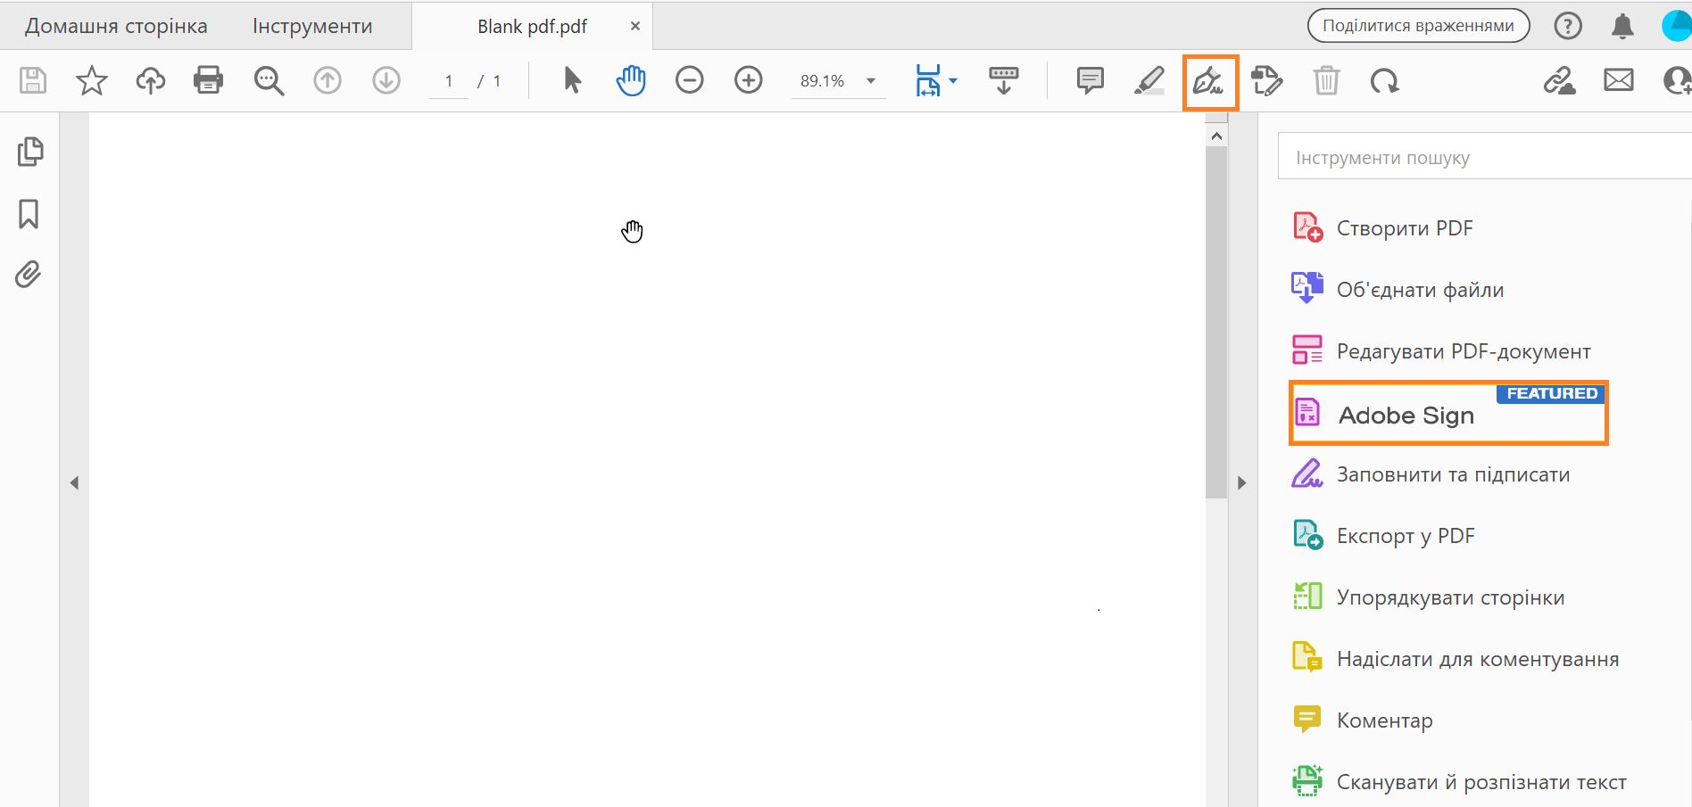Open the attachments paperclip panel
Image resolution: width=1692 pixels, height=807 pixels.
pos(29,275)
